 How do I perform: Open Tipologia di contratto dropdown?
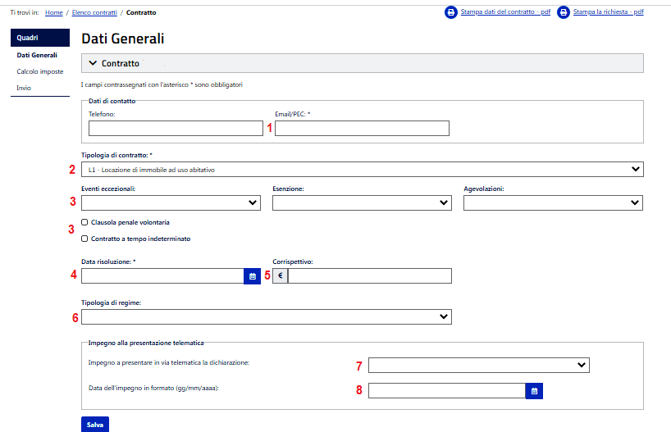point(362,170)
